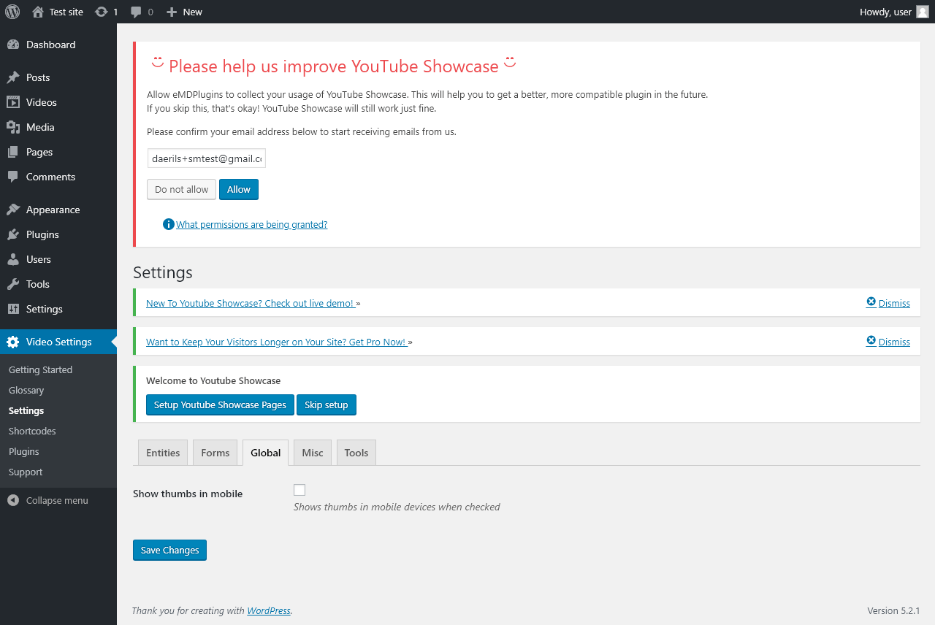Screen dimensions: 935x625
Task: Click Howdy, user account menu
Action: (x=894, y=12)
